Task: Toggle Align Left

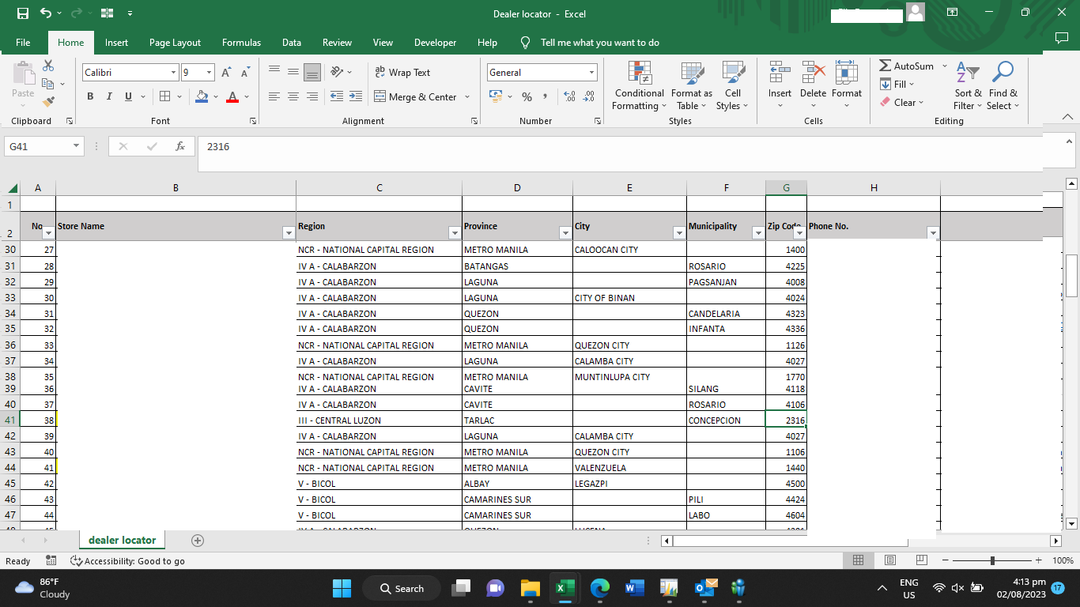Action: [274, 96]
